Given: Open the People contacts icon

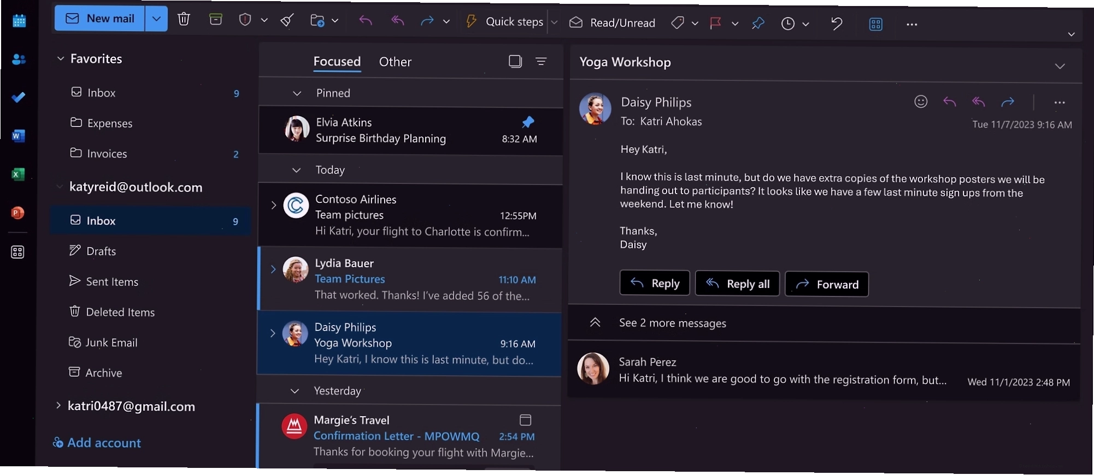Looking at the screenshot, I should [19, 59].
